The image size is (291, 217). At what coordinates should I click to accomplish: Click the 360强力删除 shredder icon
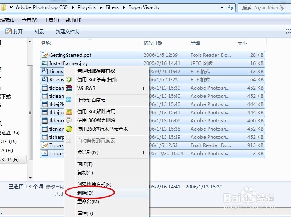coord(69,120)
